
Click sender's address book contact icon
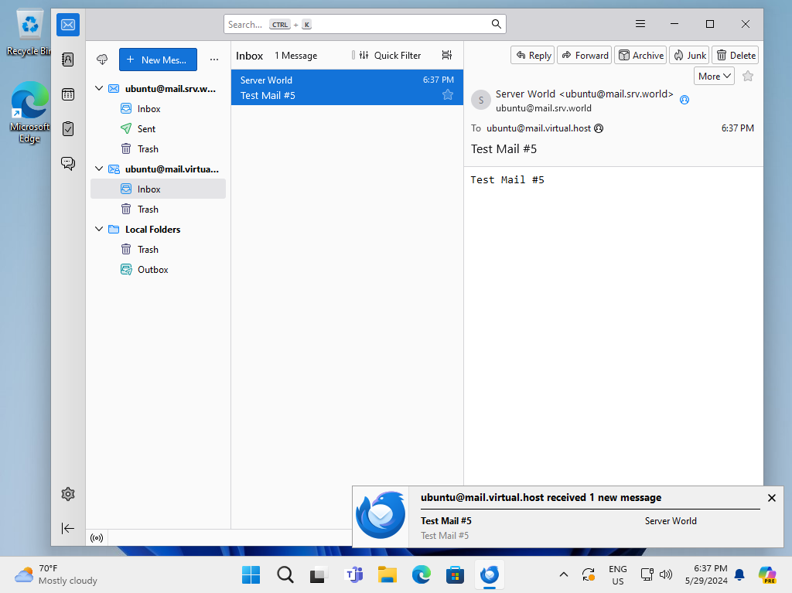[684, 100]
